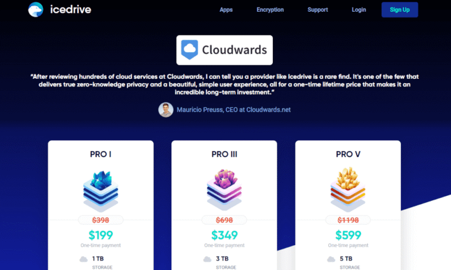Open the Login link in header
451x270 pixels.
[x=359, y=10]
